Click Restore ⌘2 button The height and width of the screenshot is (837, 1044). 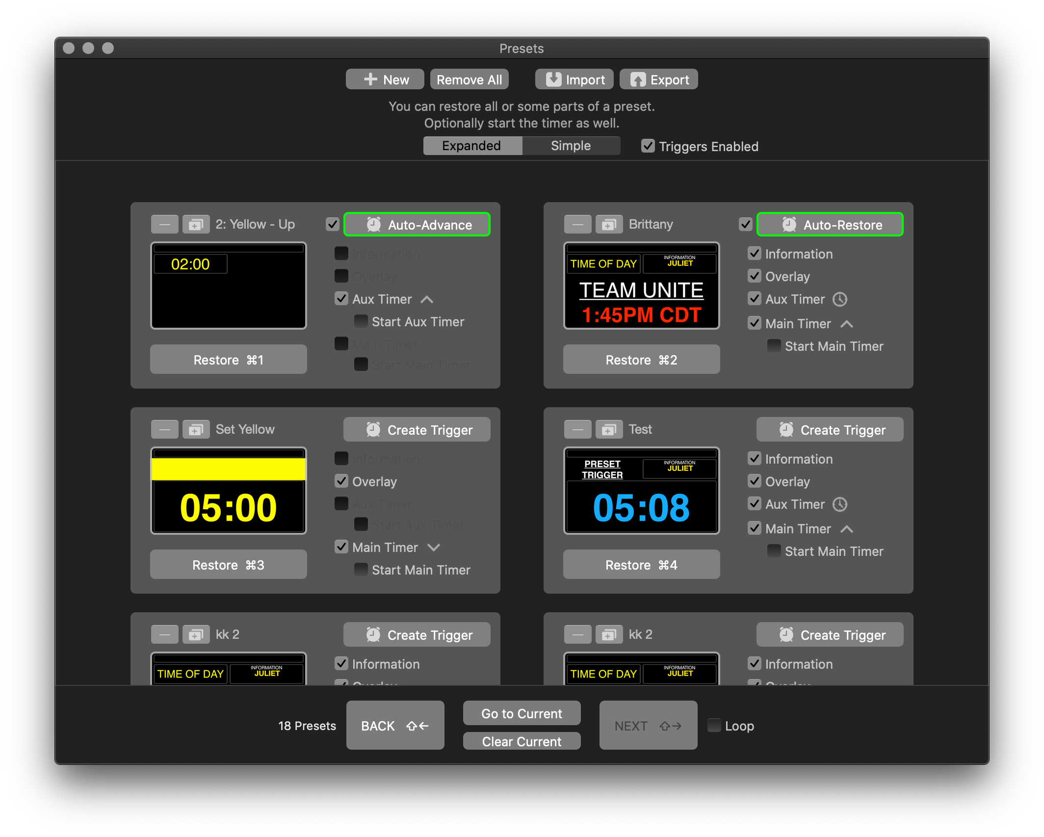tap(642, 360)
